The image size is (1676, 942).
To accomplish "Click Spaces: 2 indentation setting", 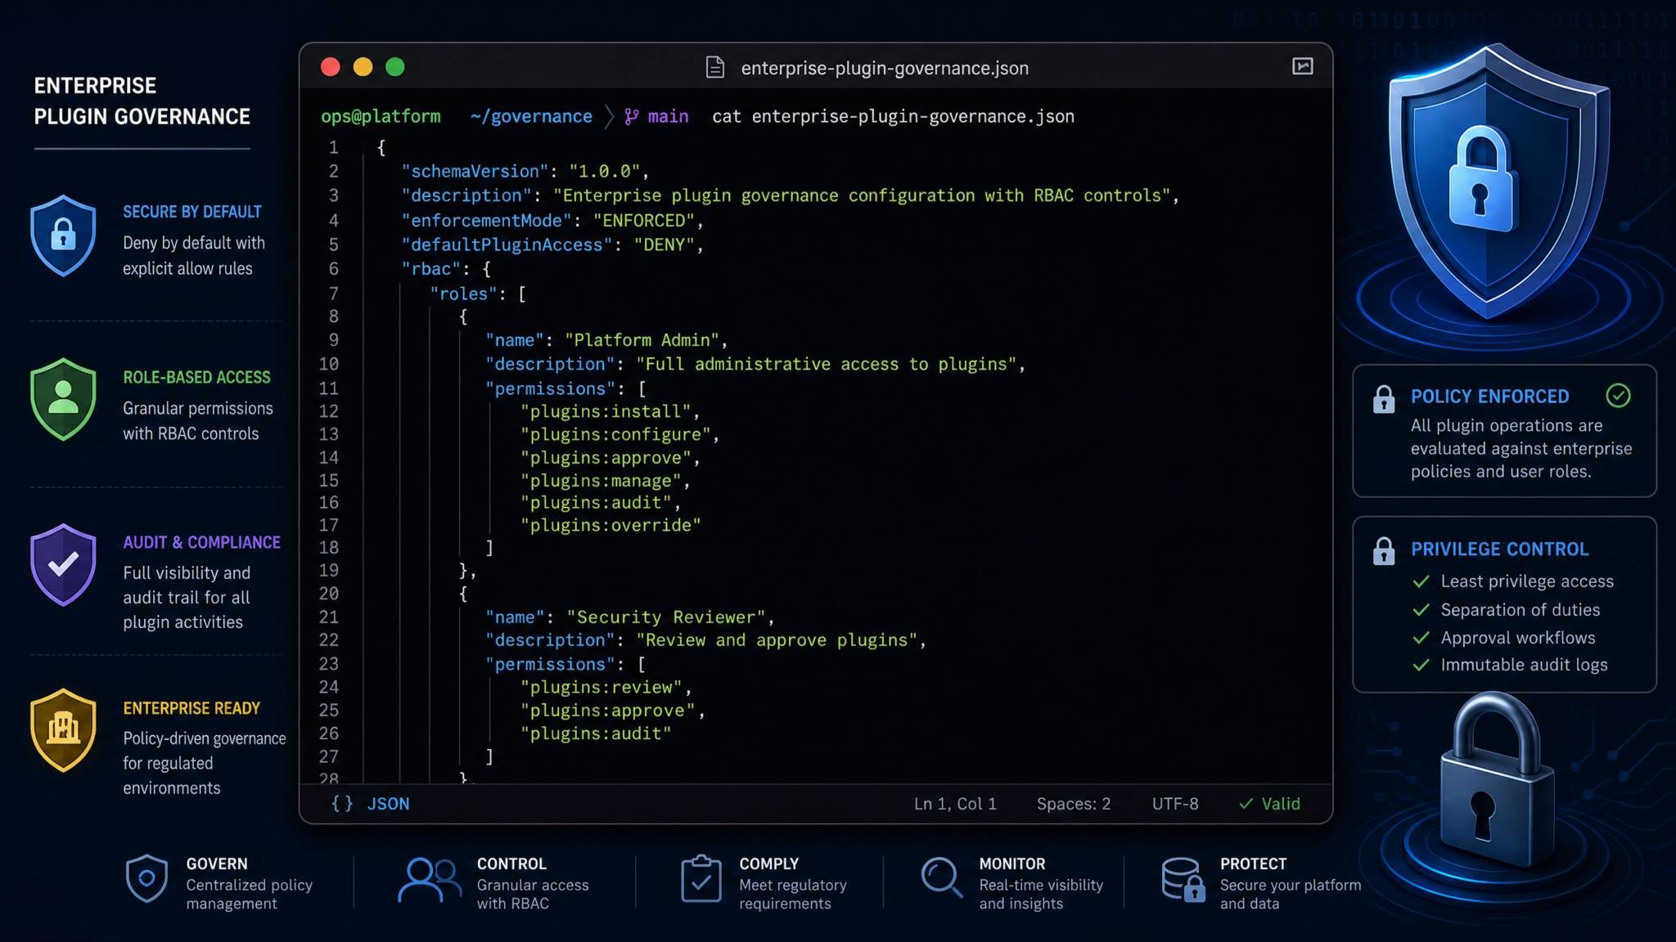I will [x=1074, y=804].
